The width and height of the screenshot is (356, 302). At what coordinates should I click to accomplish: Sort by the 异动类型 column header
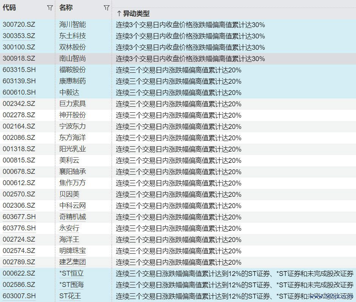pos(133,14)
